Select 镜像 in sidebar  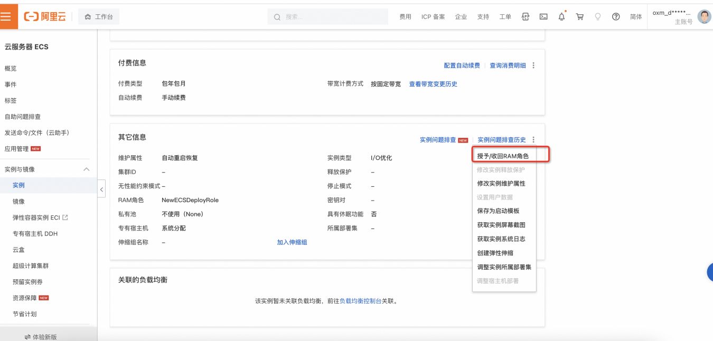pos(19,202)
